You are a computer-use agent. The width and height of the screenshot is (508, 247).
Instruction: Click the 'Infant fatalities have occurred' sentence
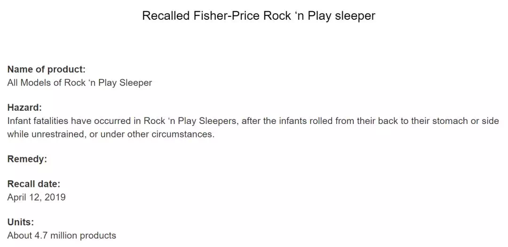pos(253,121)
